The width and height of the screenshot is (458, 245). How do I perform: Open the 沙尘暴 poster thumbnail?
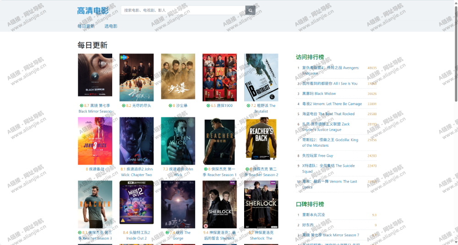pyautogui.click(x=178, y=76)
